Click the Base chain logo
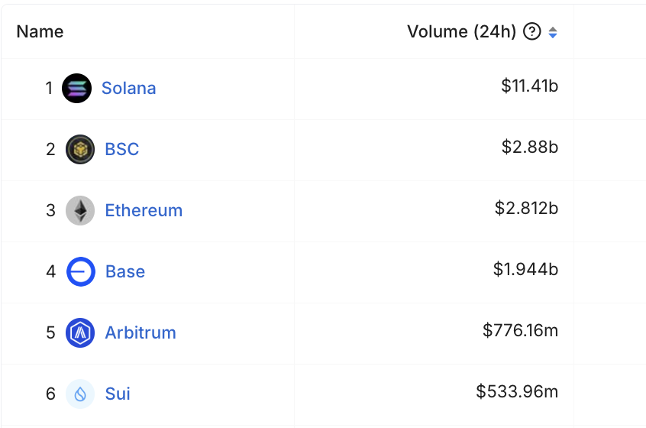This screenshot has height=428, width=646. coord(80,271)
